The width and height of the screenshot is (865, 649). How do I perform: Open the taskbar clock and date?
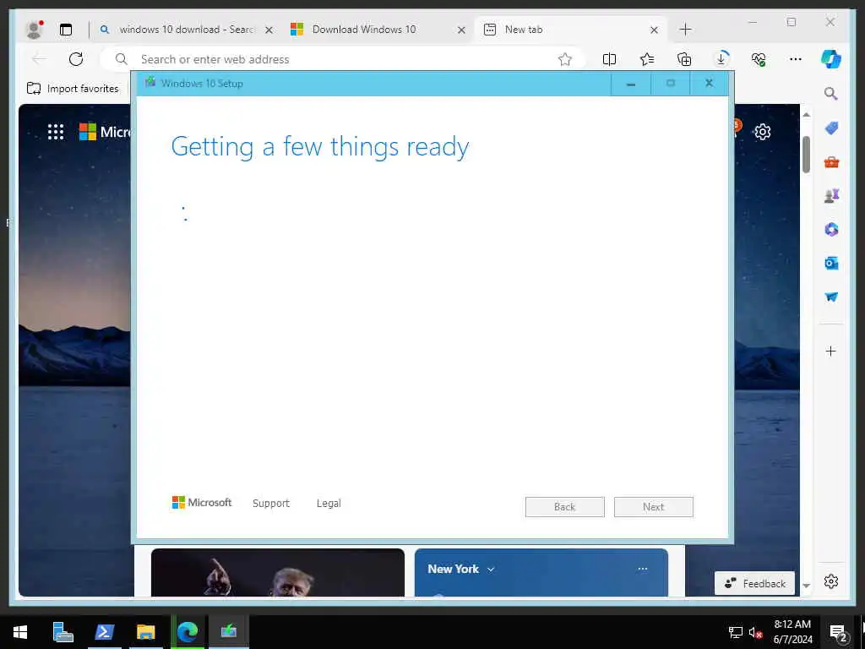792,632
